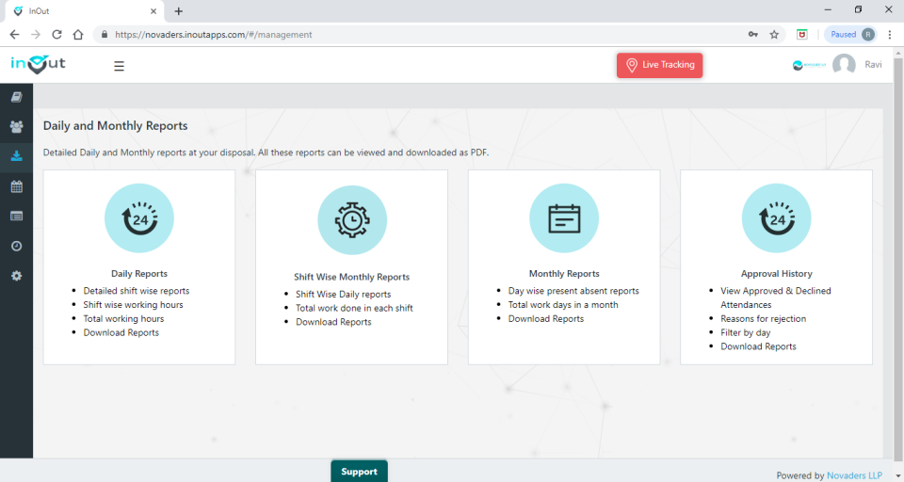Click 'Shift wise working hours' text
Image resolution: width=904 pixels, height=482 pixels.
(133, 305)
